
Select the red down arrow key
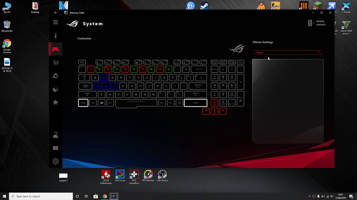[x=214, y=111]
